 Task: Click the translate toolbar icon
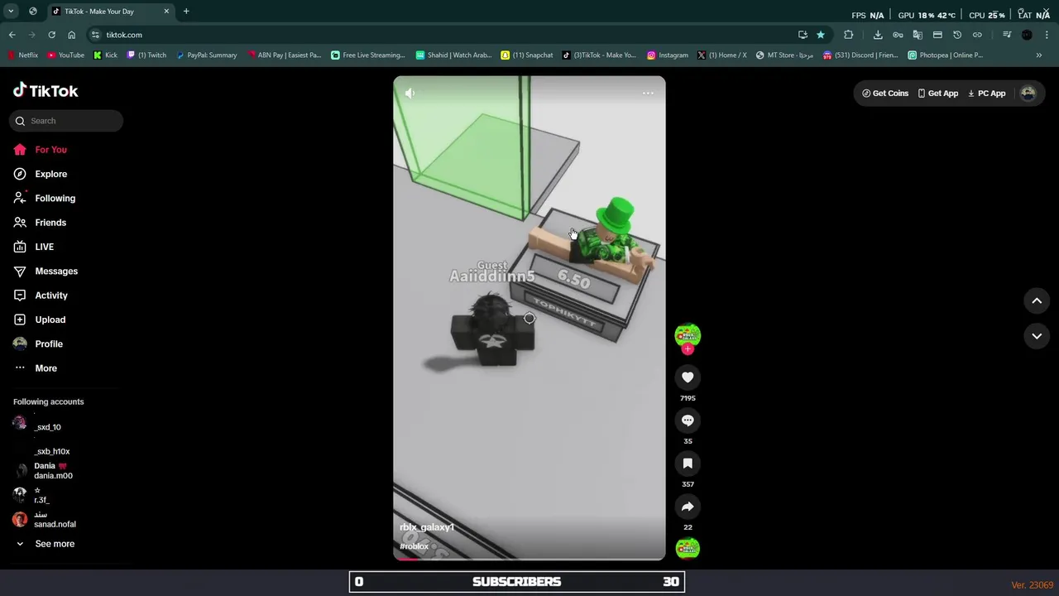coord(918,35)
